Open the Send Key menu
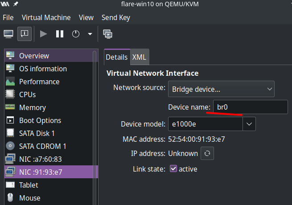 coord(116,17)
